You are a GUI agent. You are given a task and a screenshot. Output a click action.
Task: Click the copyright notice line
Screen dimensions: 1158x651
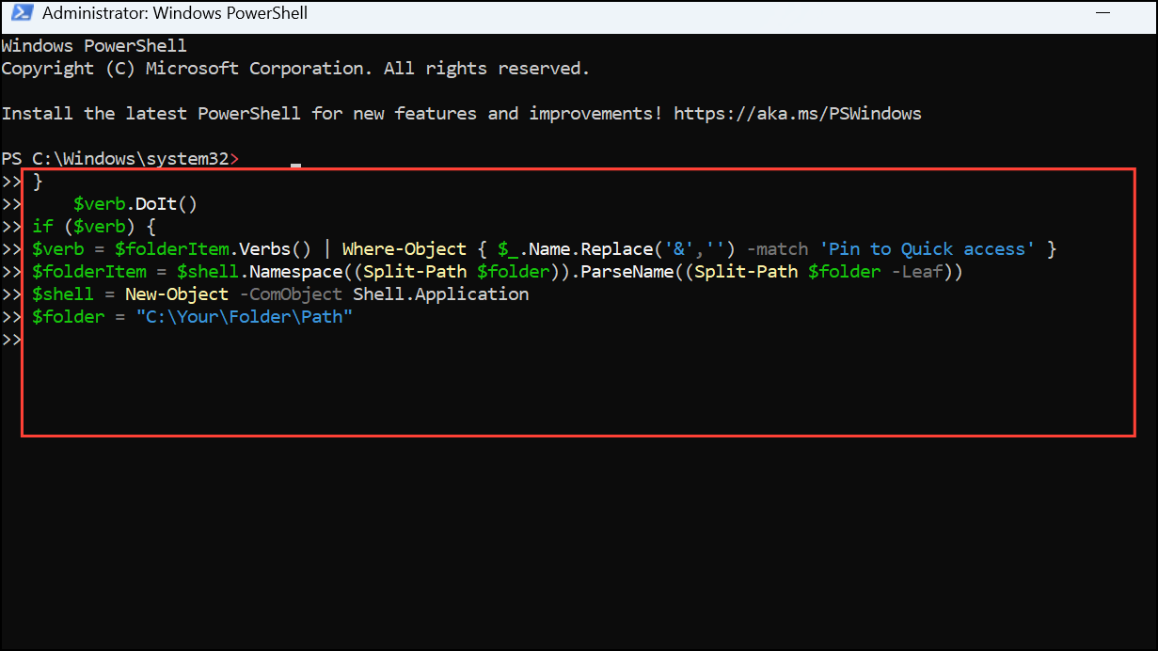coord(294,68)
